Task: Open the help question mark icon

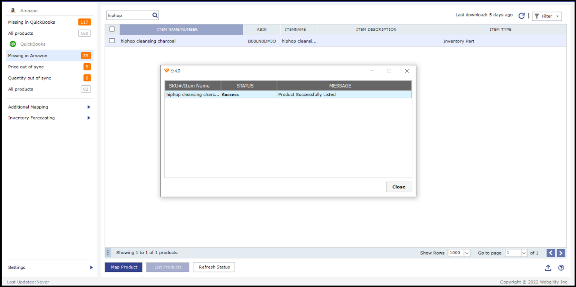Action: tap(561, 268)
